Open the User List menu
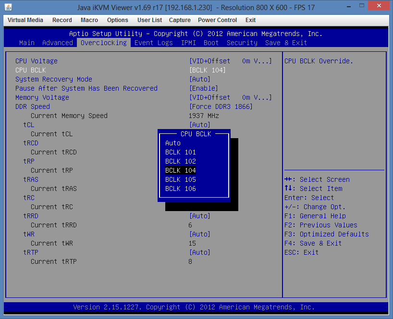The image size is (393, 319). [x=149, y=20]
